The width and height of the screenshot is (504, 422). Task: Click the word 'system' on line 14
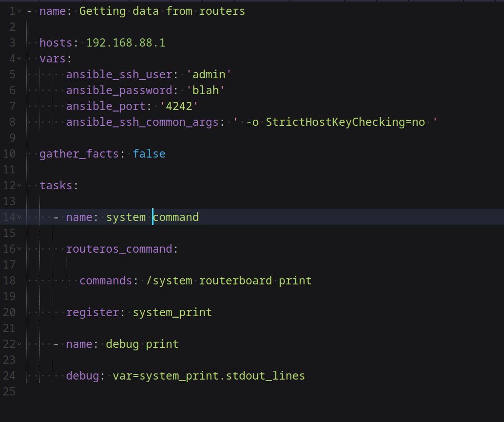click(x=126, y=217)
